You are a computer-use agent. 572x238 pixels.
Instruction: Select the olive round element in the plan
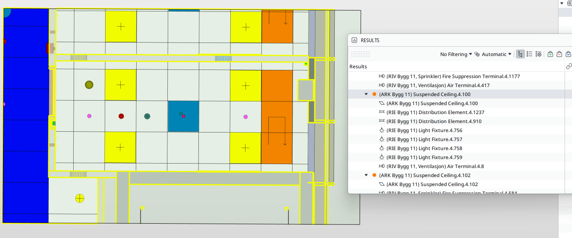click(89, 85)
